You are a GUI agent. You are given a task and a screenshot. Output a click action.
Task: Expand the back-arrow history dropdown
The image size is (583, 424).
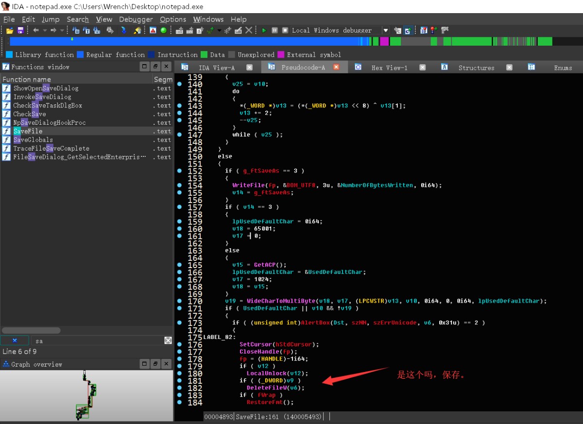tap(45, 30)
